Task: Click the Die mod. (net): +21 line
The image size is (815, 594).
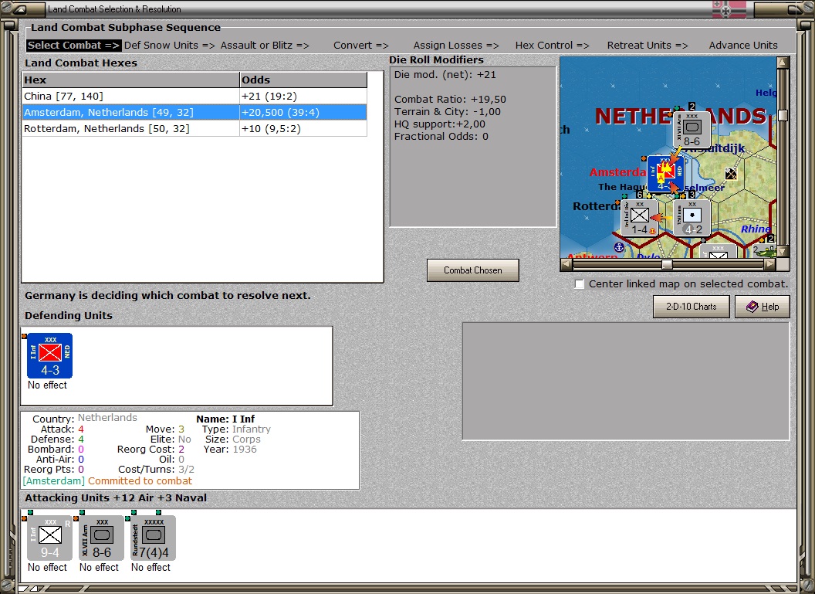Action: click(445, 74)
